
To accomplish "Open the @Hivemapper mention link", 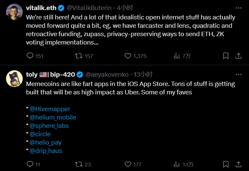I will click(50, 109).
